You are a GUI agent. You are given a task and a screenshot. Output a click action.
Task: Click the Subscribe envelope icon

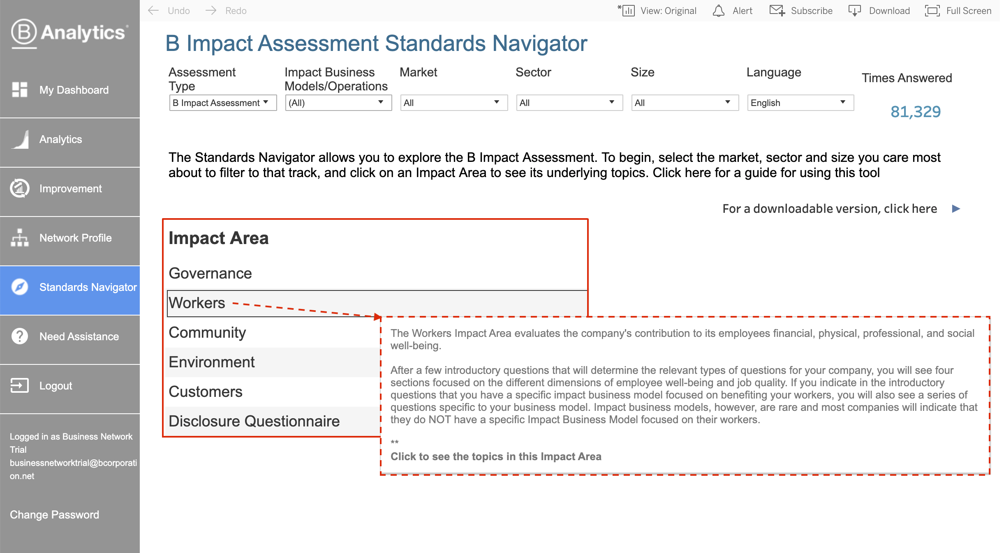(777, 11)
